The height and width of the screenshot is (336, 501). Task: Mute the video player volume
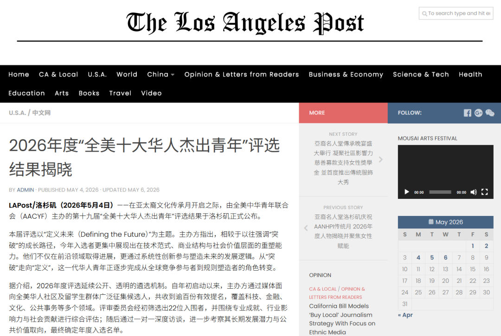(x=474, y=192)
